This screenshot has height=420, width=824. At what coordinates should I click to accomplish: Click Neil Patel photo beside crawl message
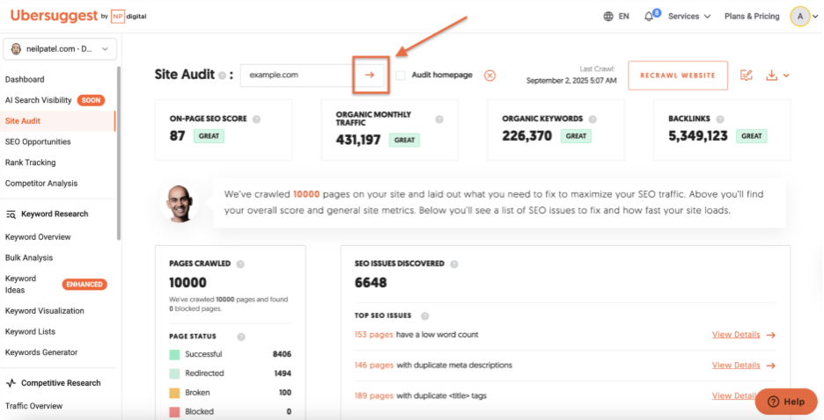180,203
